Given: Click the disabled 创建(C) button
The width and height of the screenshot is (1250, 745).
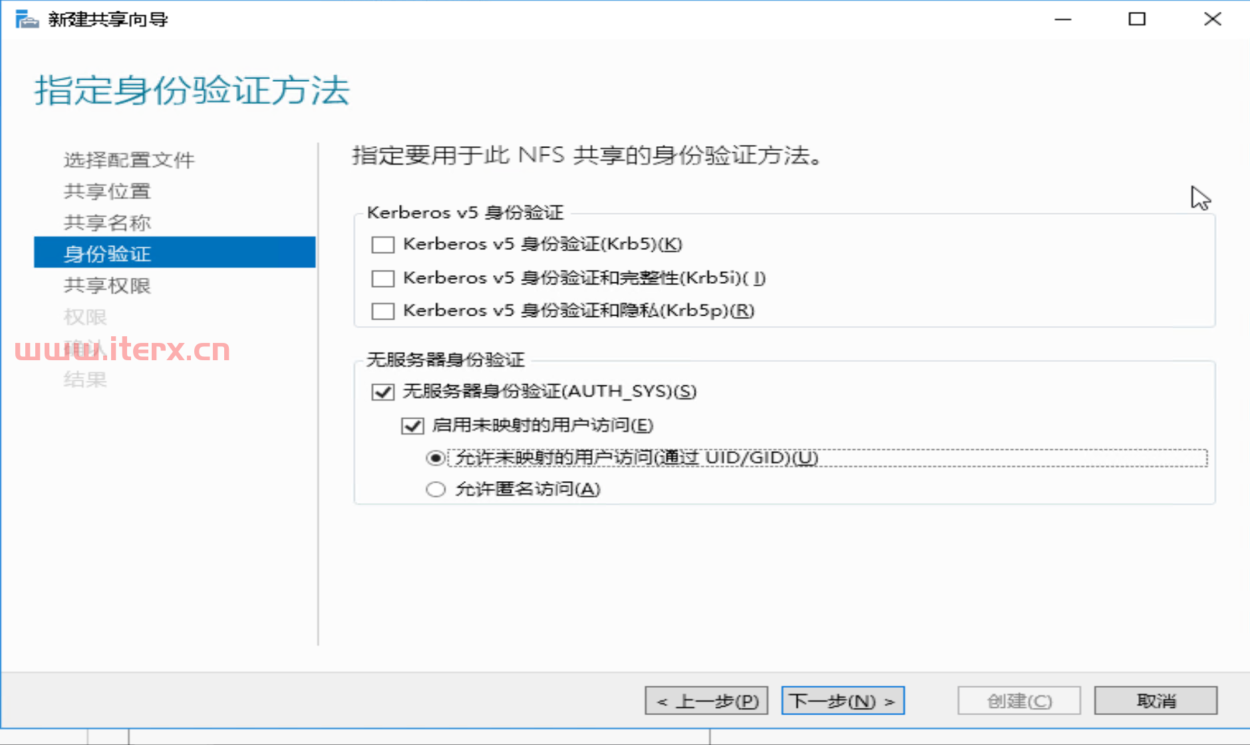Looking at the screenshot, I should (1019, 700).
